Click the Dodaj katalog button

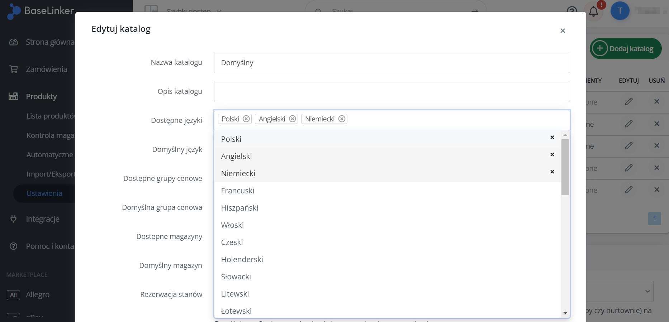tap(626, 48)
